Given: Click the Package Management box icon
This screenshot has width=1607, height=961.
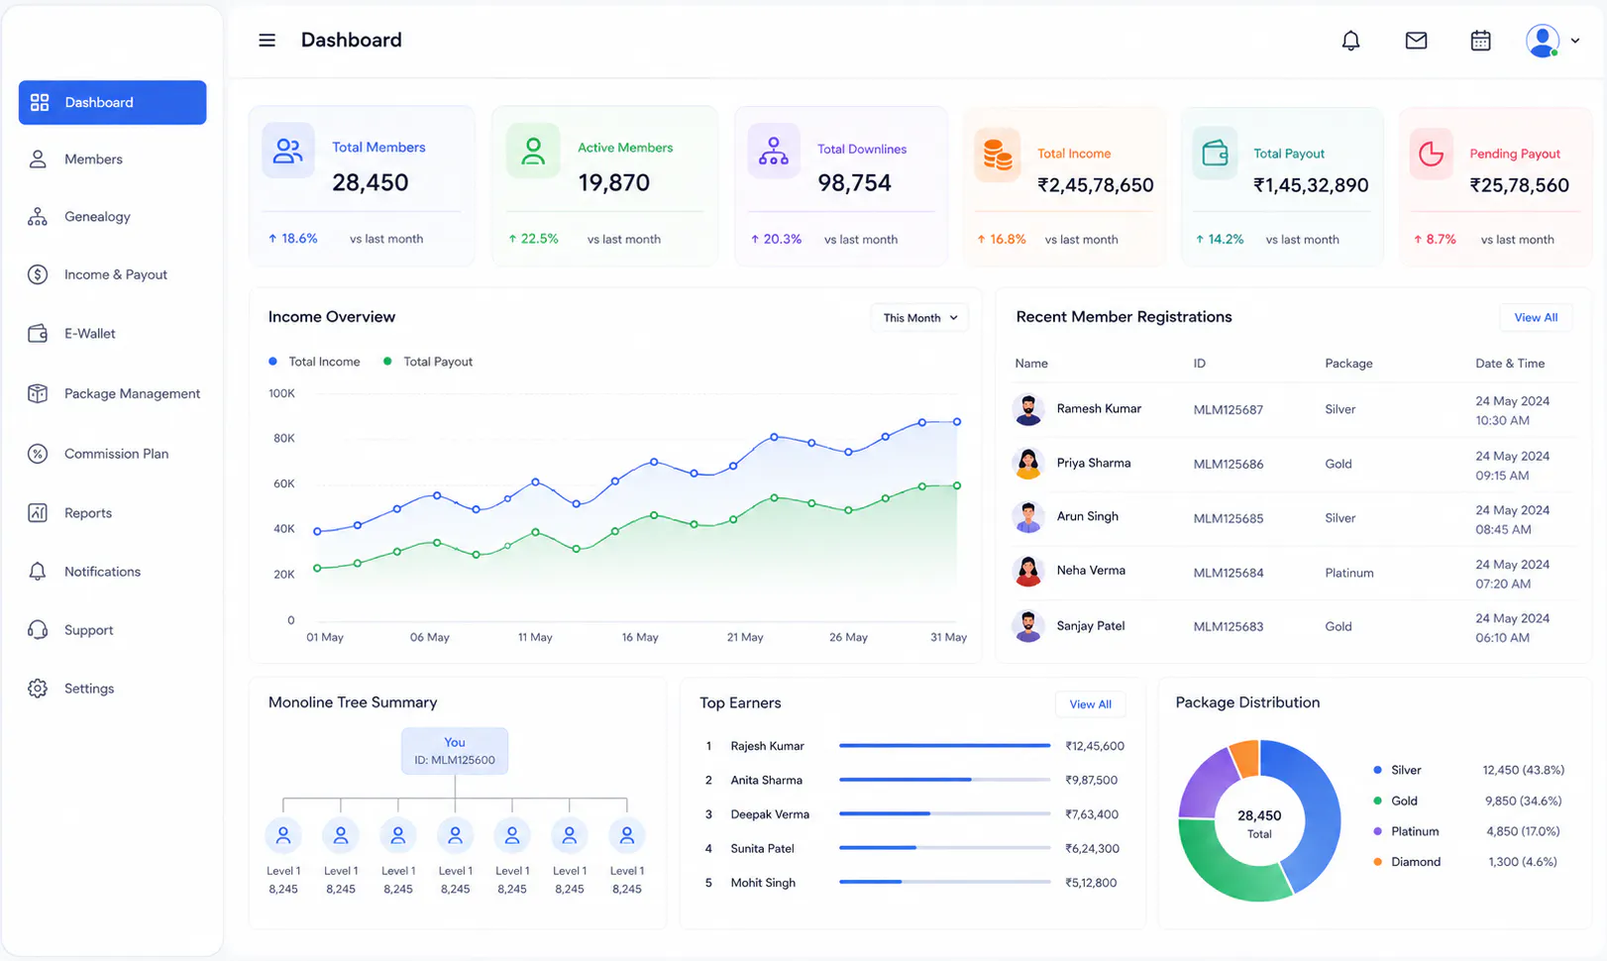Looking at the screenshot, I should [38, 393].
